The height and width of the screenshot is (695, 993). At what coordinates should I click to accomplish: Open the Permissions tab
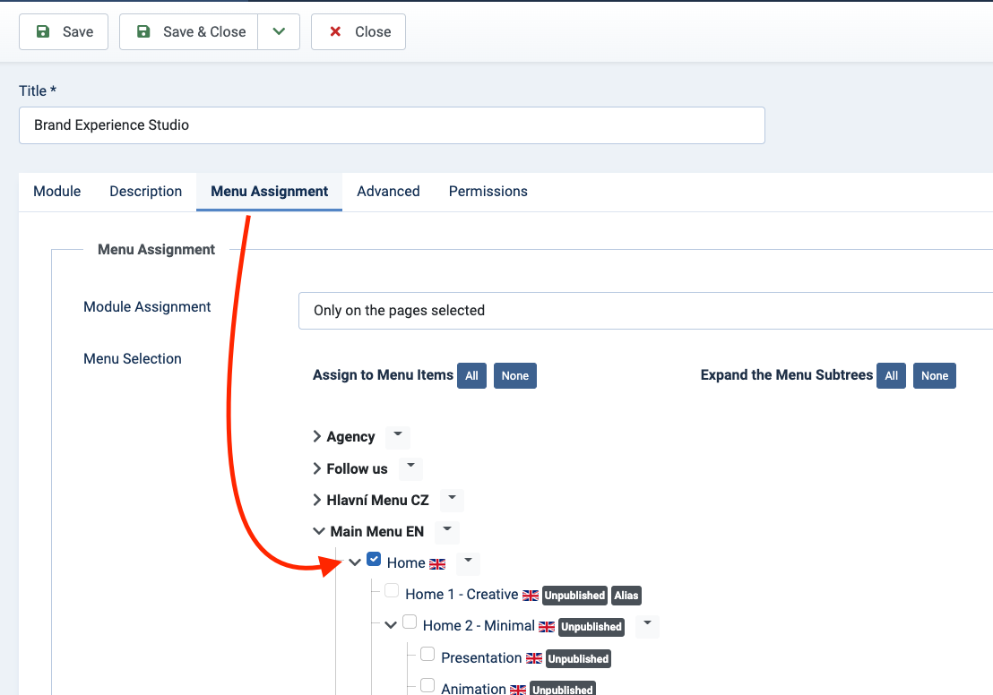(488, 191)
